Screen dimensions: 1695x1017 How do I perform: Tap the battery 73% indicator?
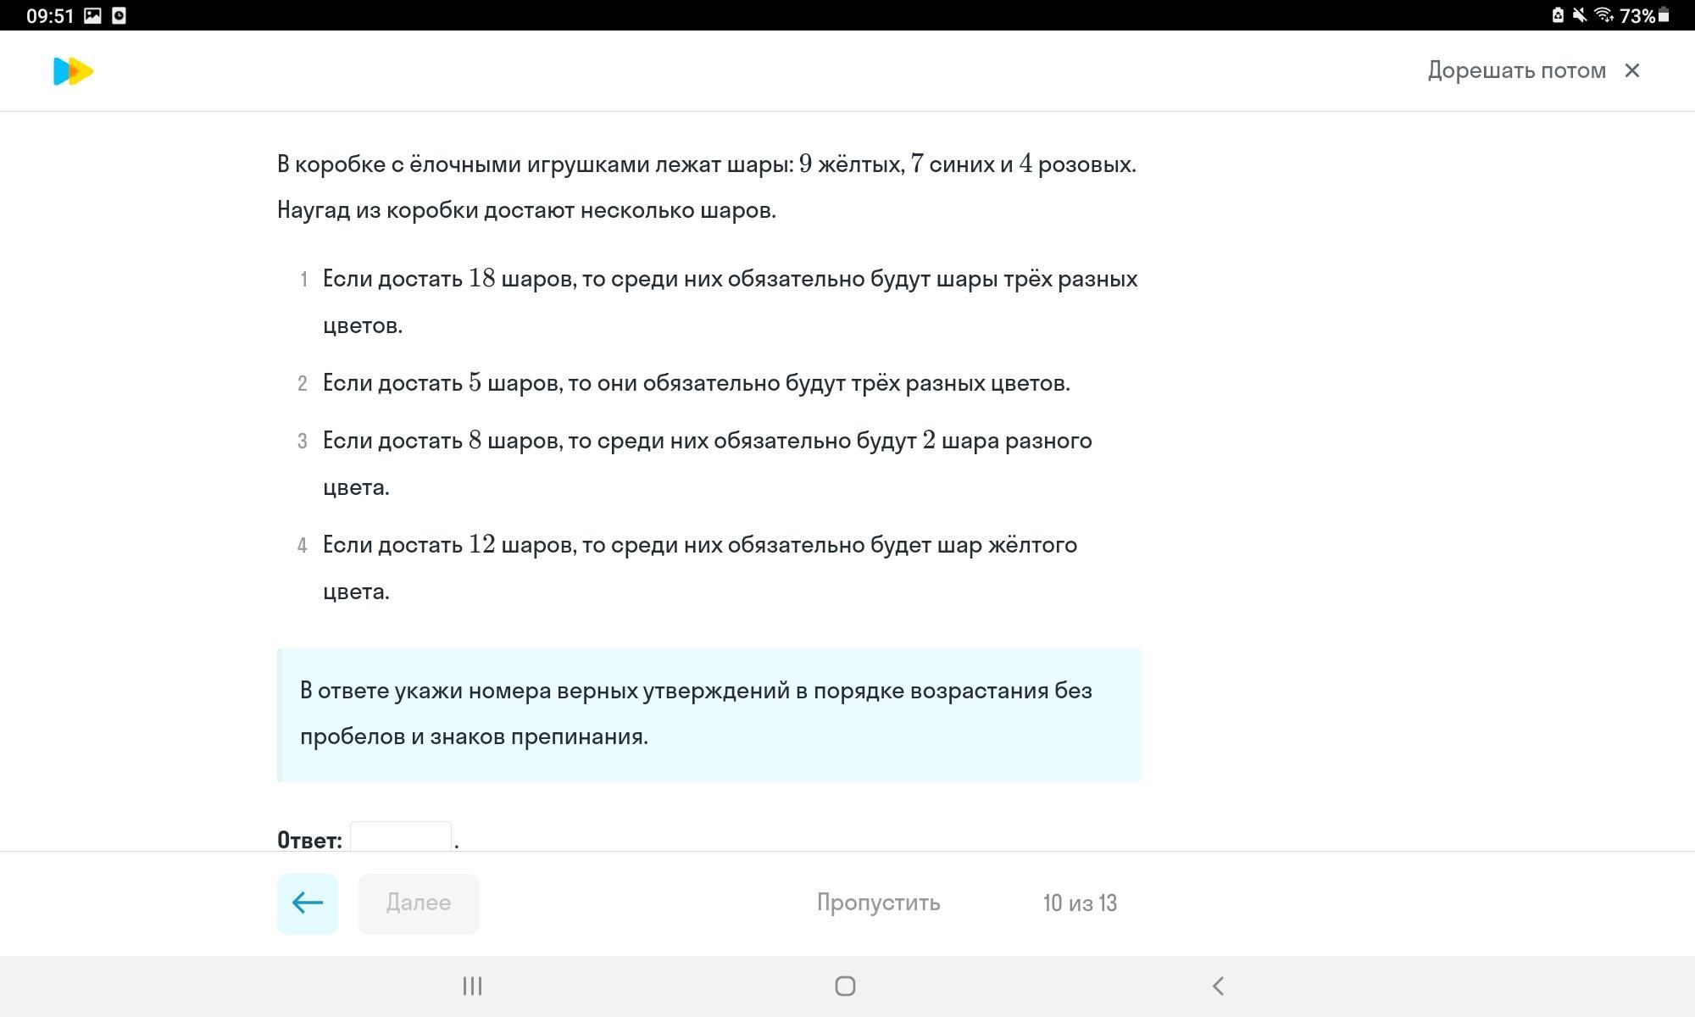pos(1644,15)
